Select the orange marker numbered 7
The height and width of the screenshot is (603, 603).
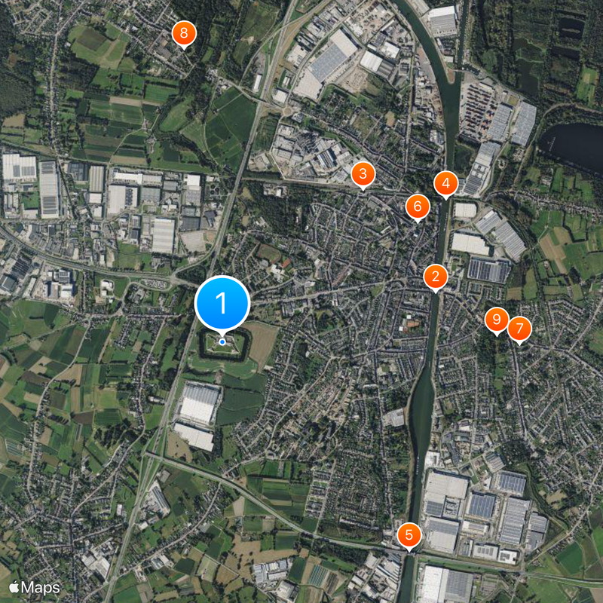click(x=519, y=329)
